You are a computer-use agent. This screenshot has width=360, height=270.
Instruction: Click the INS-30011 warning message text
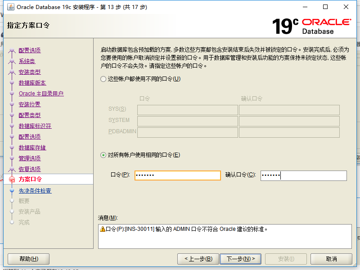186,229
